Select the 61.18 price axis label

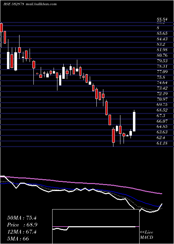162,143
